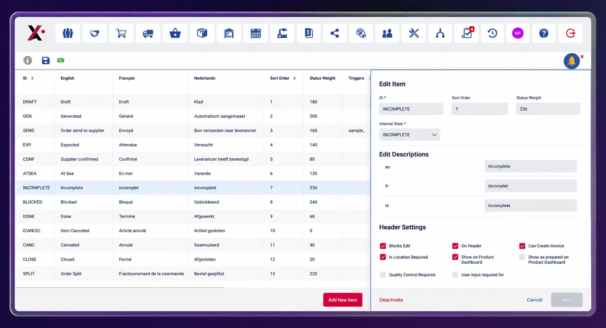This screenshot has height=328, width=606.
Task: Click the shopping basket icon
Action: tap(175, 33)
